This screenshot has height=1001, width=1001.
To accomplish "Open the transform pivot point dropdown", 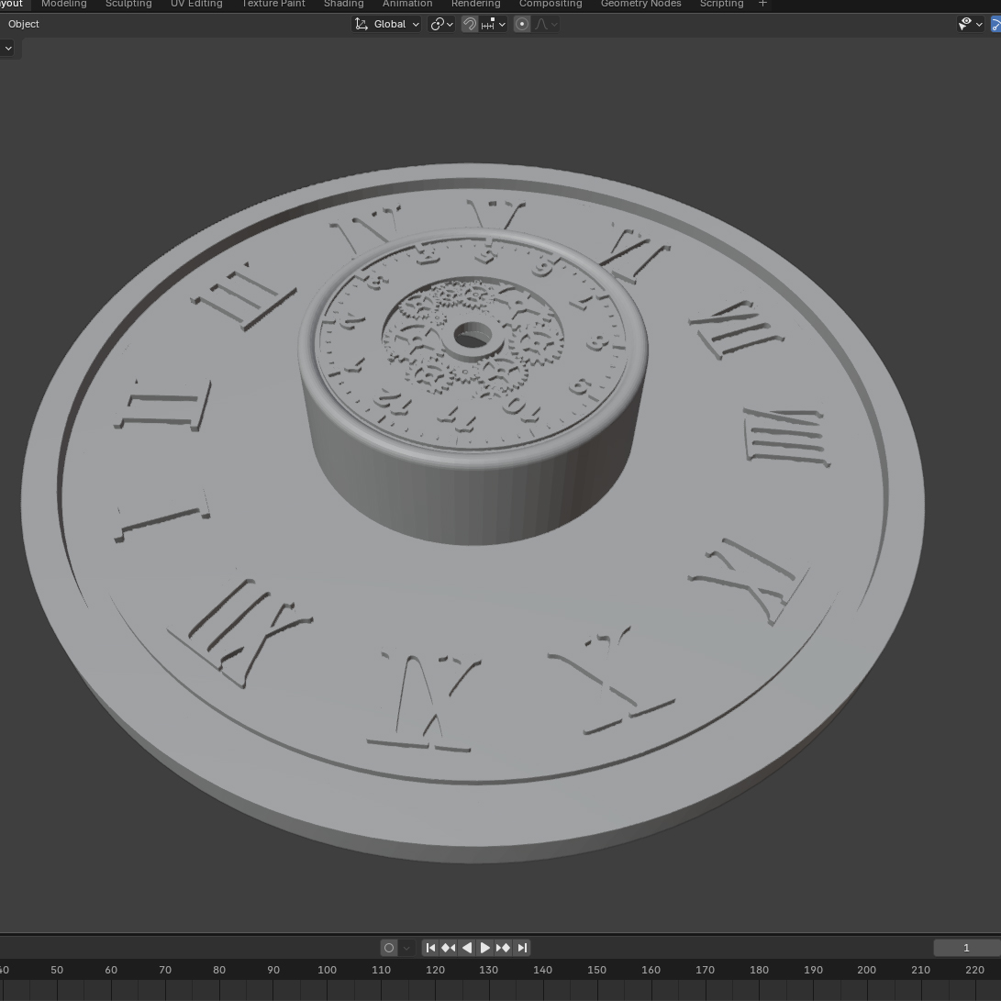I will [441, 24].
